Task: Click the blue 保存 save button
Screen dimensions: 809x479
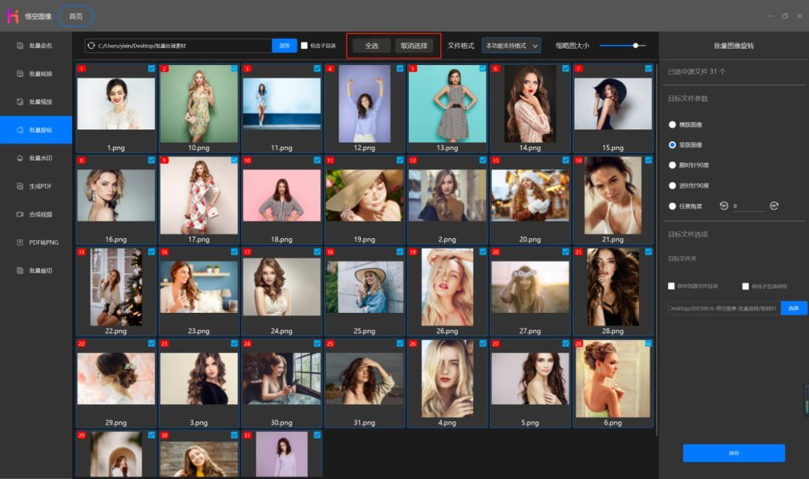Action: point(733,453)
